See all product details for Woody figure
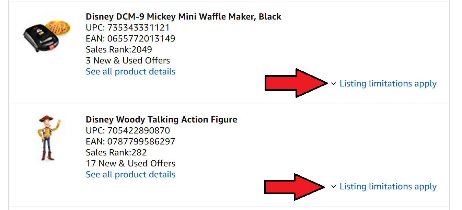 point(130,174)
